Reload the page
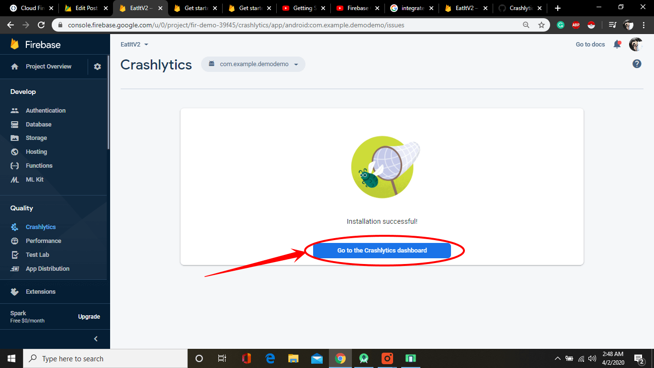 tap(41, 25)
